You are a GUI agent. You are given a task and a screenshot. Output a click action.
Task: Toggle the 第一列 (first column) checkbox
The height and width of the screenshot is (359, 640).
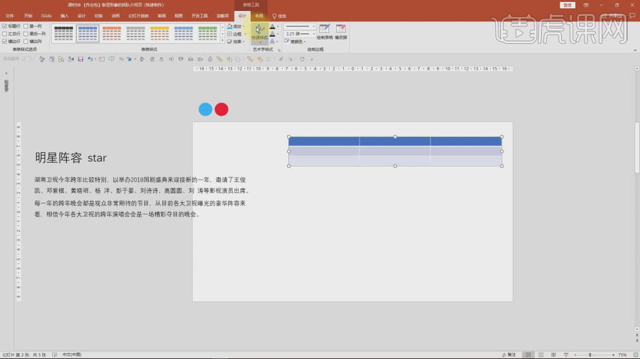tap(26, 26)
